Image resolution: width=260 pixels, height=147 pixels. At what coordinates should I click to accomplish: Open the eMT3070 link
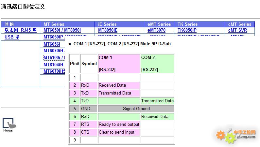point(156,30)
